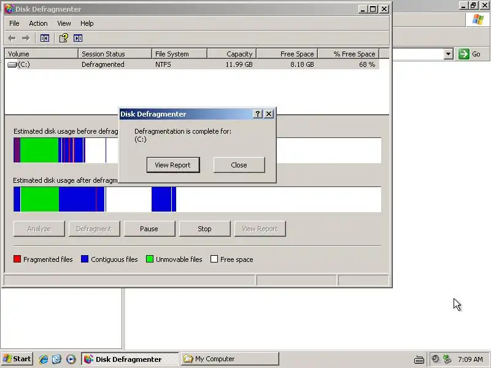
Task: Click the Back arrow toolbar icon
Action: click(12, 38)
